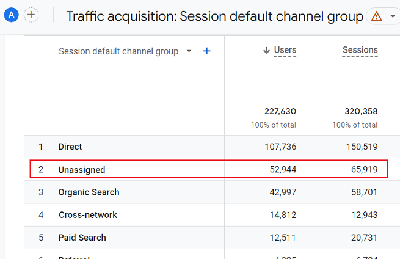
Task: Open the Session default channel group dimension dropdown
Action: [189, 51]
